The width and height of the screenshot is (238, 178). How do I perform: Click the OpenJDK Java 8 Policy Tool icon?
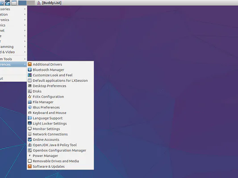click(x=30, y=145)
